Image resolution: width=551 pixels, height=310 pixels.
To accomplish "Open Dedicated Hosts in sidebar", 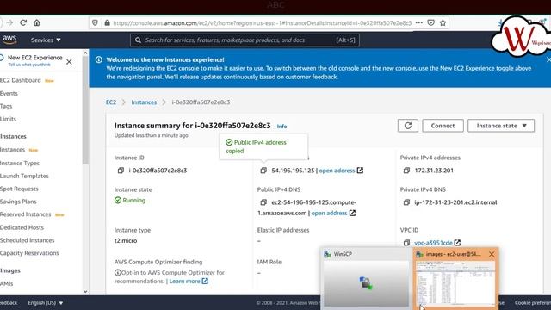I will 22,227.
